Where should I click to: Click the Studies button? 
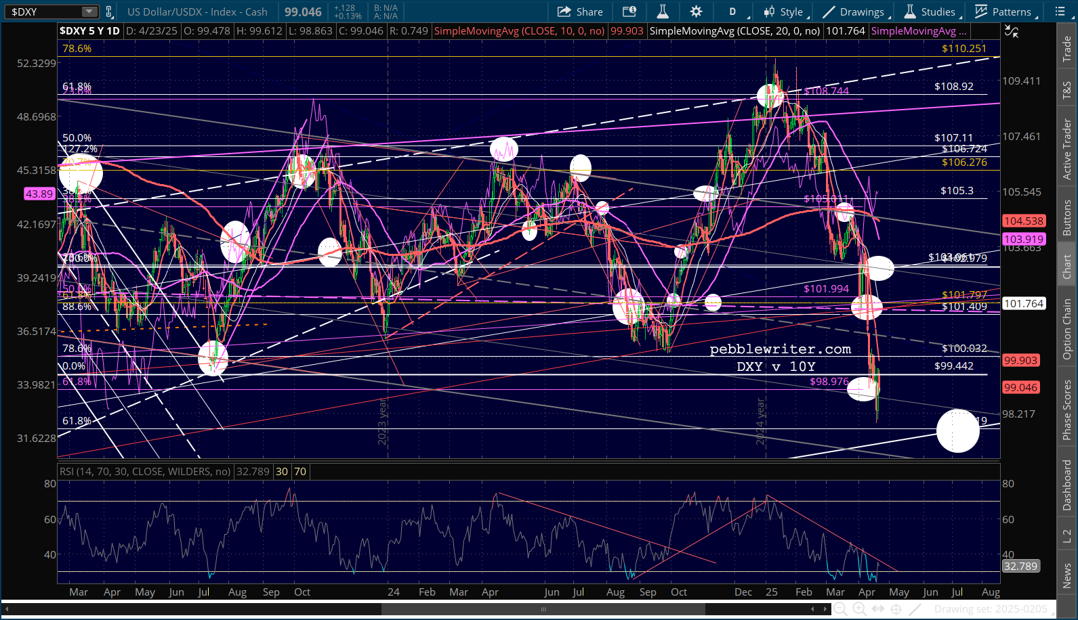coord(930,12)
